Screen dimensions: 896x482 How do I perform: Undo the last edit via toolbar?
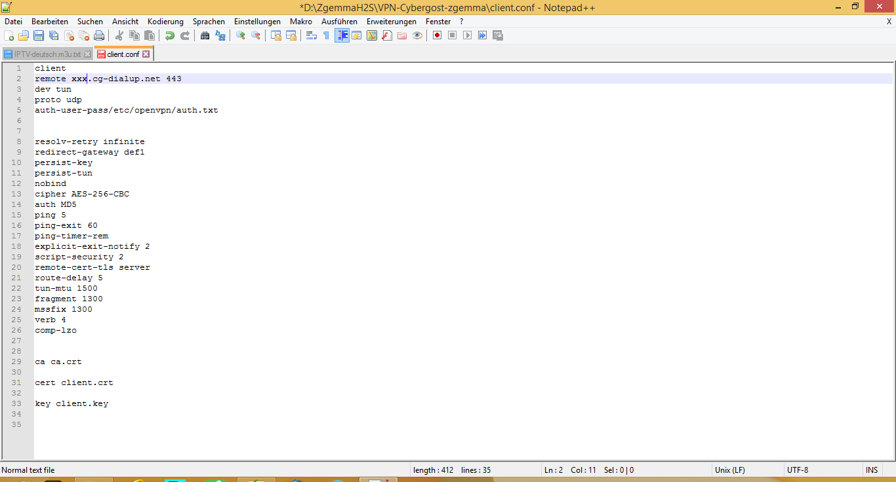(170, 35)
